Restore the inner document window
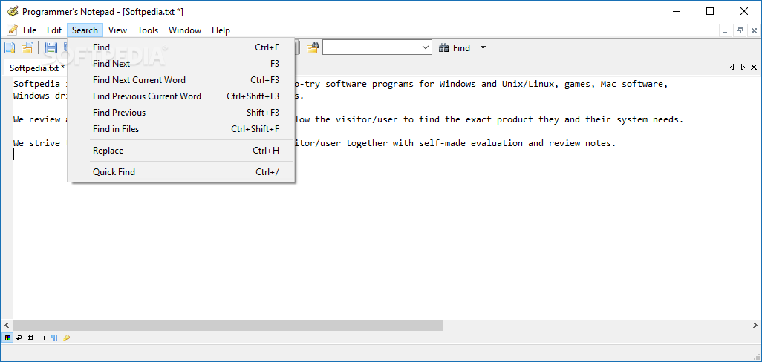Screen dimensions: 762x362 (x=740, y=30)
